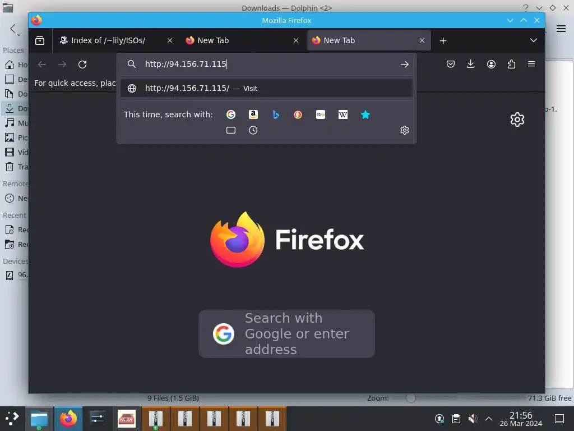Viewport: 574px width, 431px height.
Task: Toggle the muted volume tray icon
Action: [x=473, y=419]
